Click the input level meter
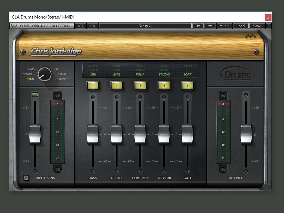284x213 pixels. tap(57, 132)
